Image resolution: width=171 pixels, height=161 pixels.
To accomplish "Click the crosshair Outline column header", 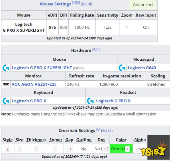I will 84,140.
